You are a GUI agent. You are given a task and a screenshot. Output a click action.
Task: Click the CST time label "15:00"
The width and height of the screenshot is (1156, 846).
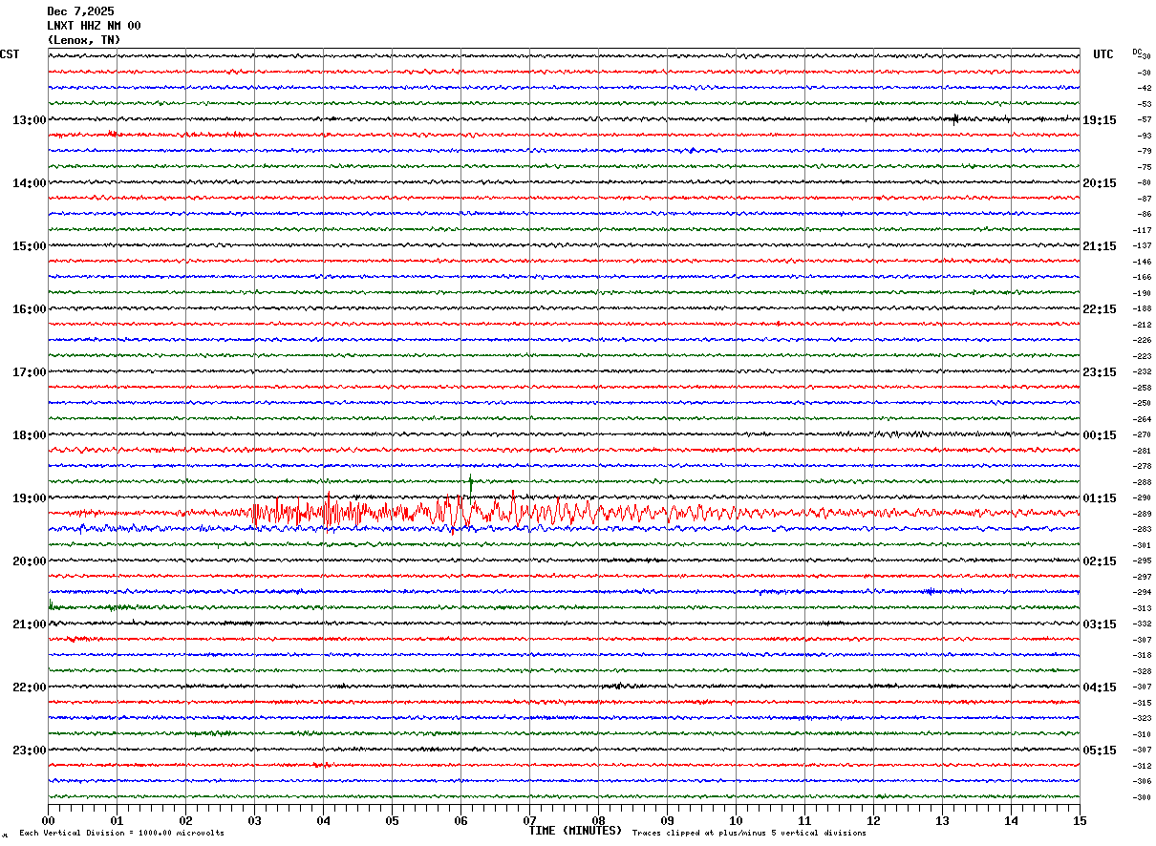point(30,246)
